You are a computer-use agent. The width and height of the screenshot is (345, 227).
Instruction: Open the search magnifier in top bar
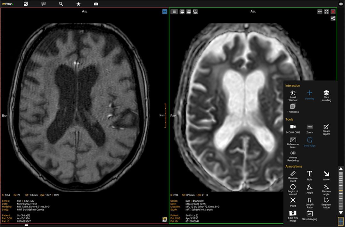61,4
